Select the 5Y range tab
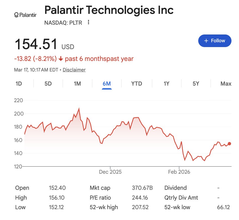This screenshot has height=220, width=239. click(196, 84)
